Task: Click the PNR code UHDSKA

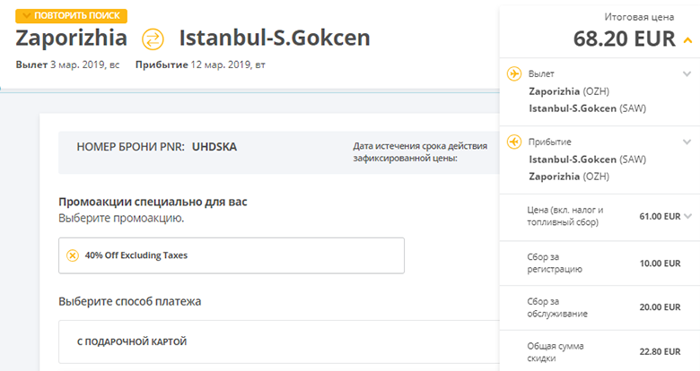Action: [214, 146]
